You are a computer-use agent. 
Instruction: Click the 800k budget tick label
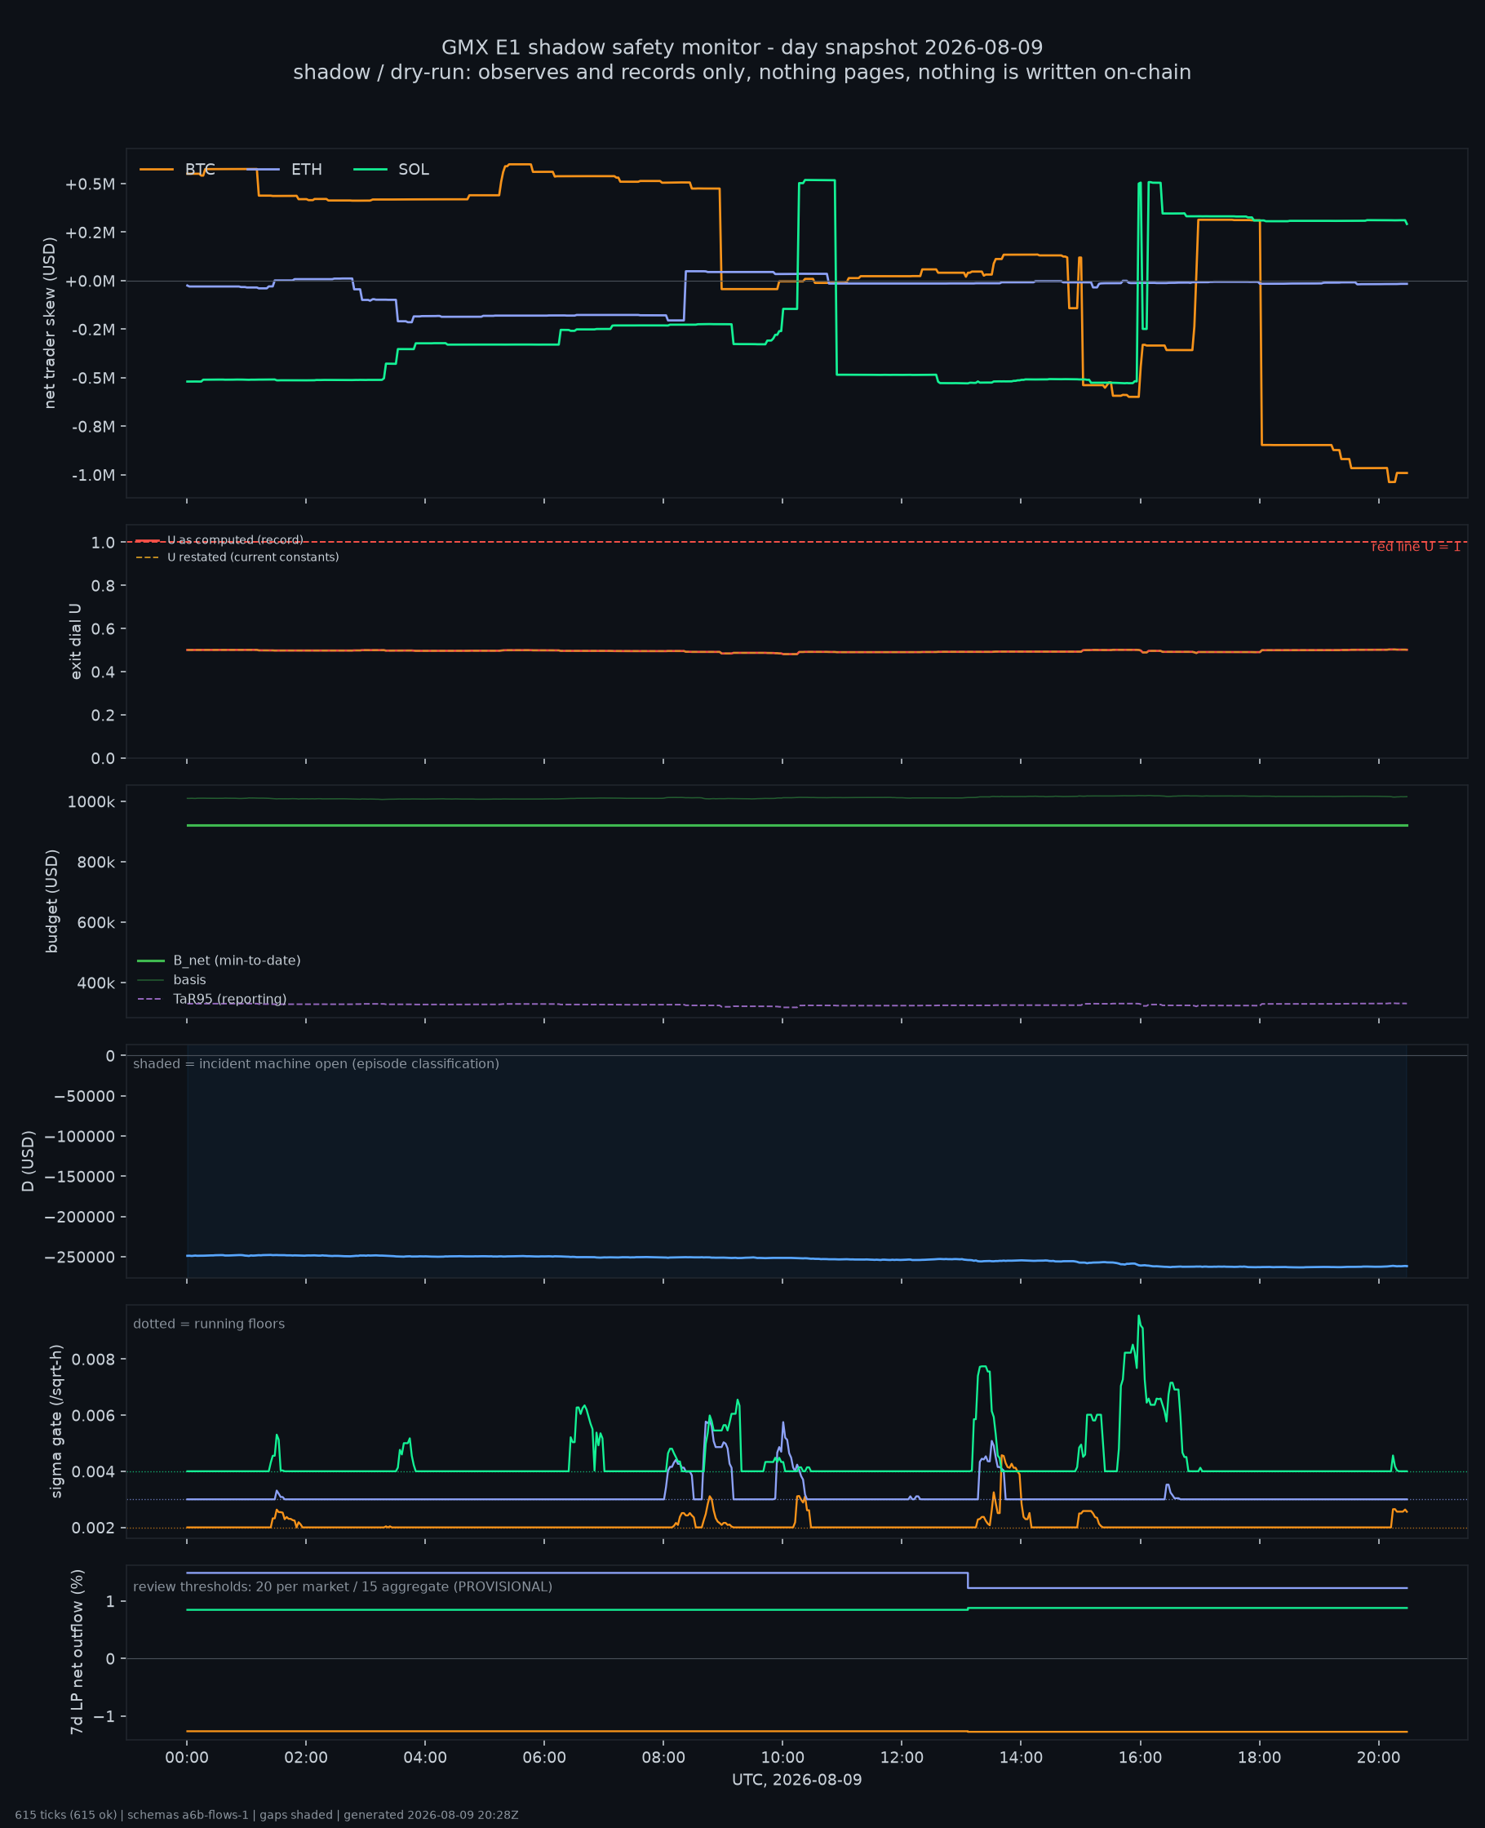click(95, 863)
